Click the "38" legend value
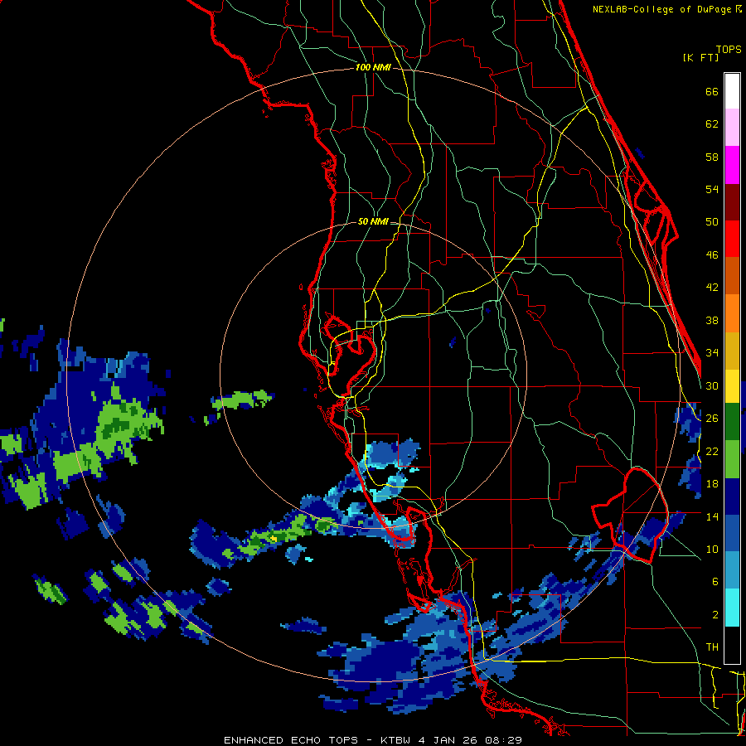This screenshot has height=746, width=746. point(712,321)
